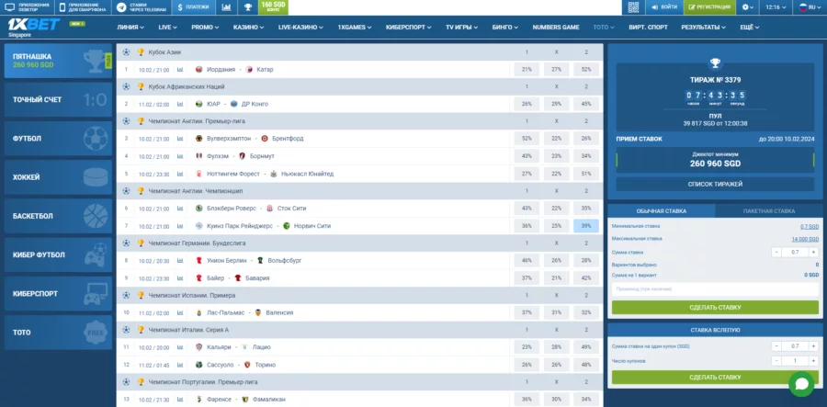827x407 pixels.
Task: Click the Регистрация button
Action: [709, 7]
